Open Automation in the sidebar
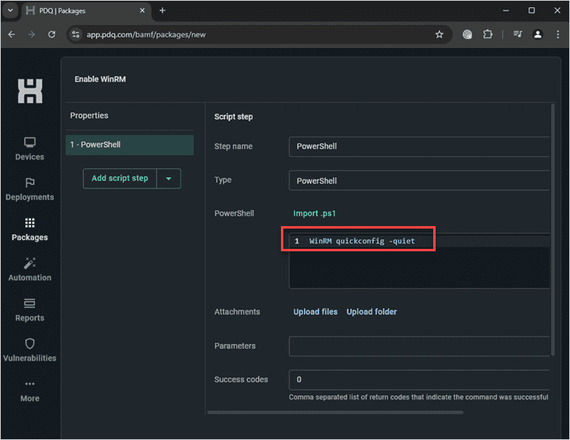Screen dimensions: 570x440 click(30, 270)
